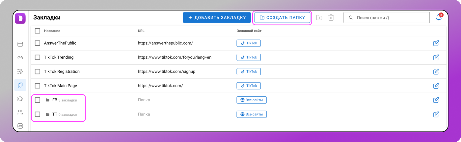This screenshot has height=142, width=461.
Task: Edit the TikTok Main Page bookmark
Action: tap(436, 86)
